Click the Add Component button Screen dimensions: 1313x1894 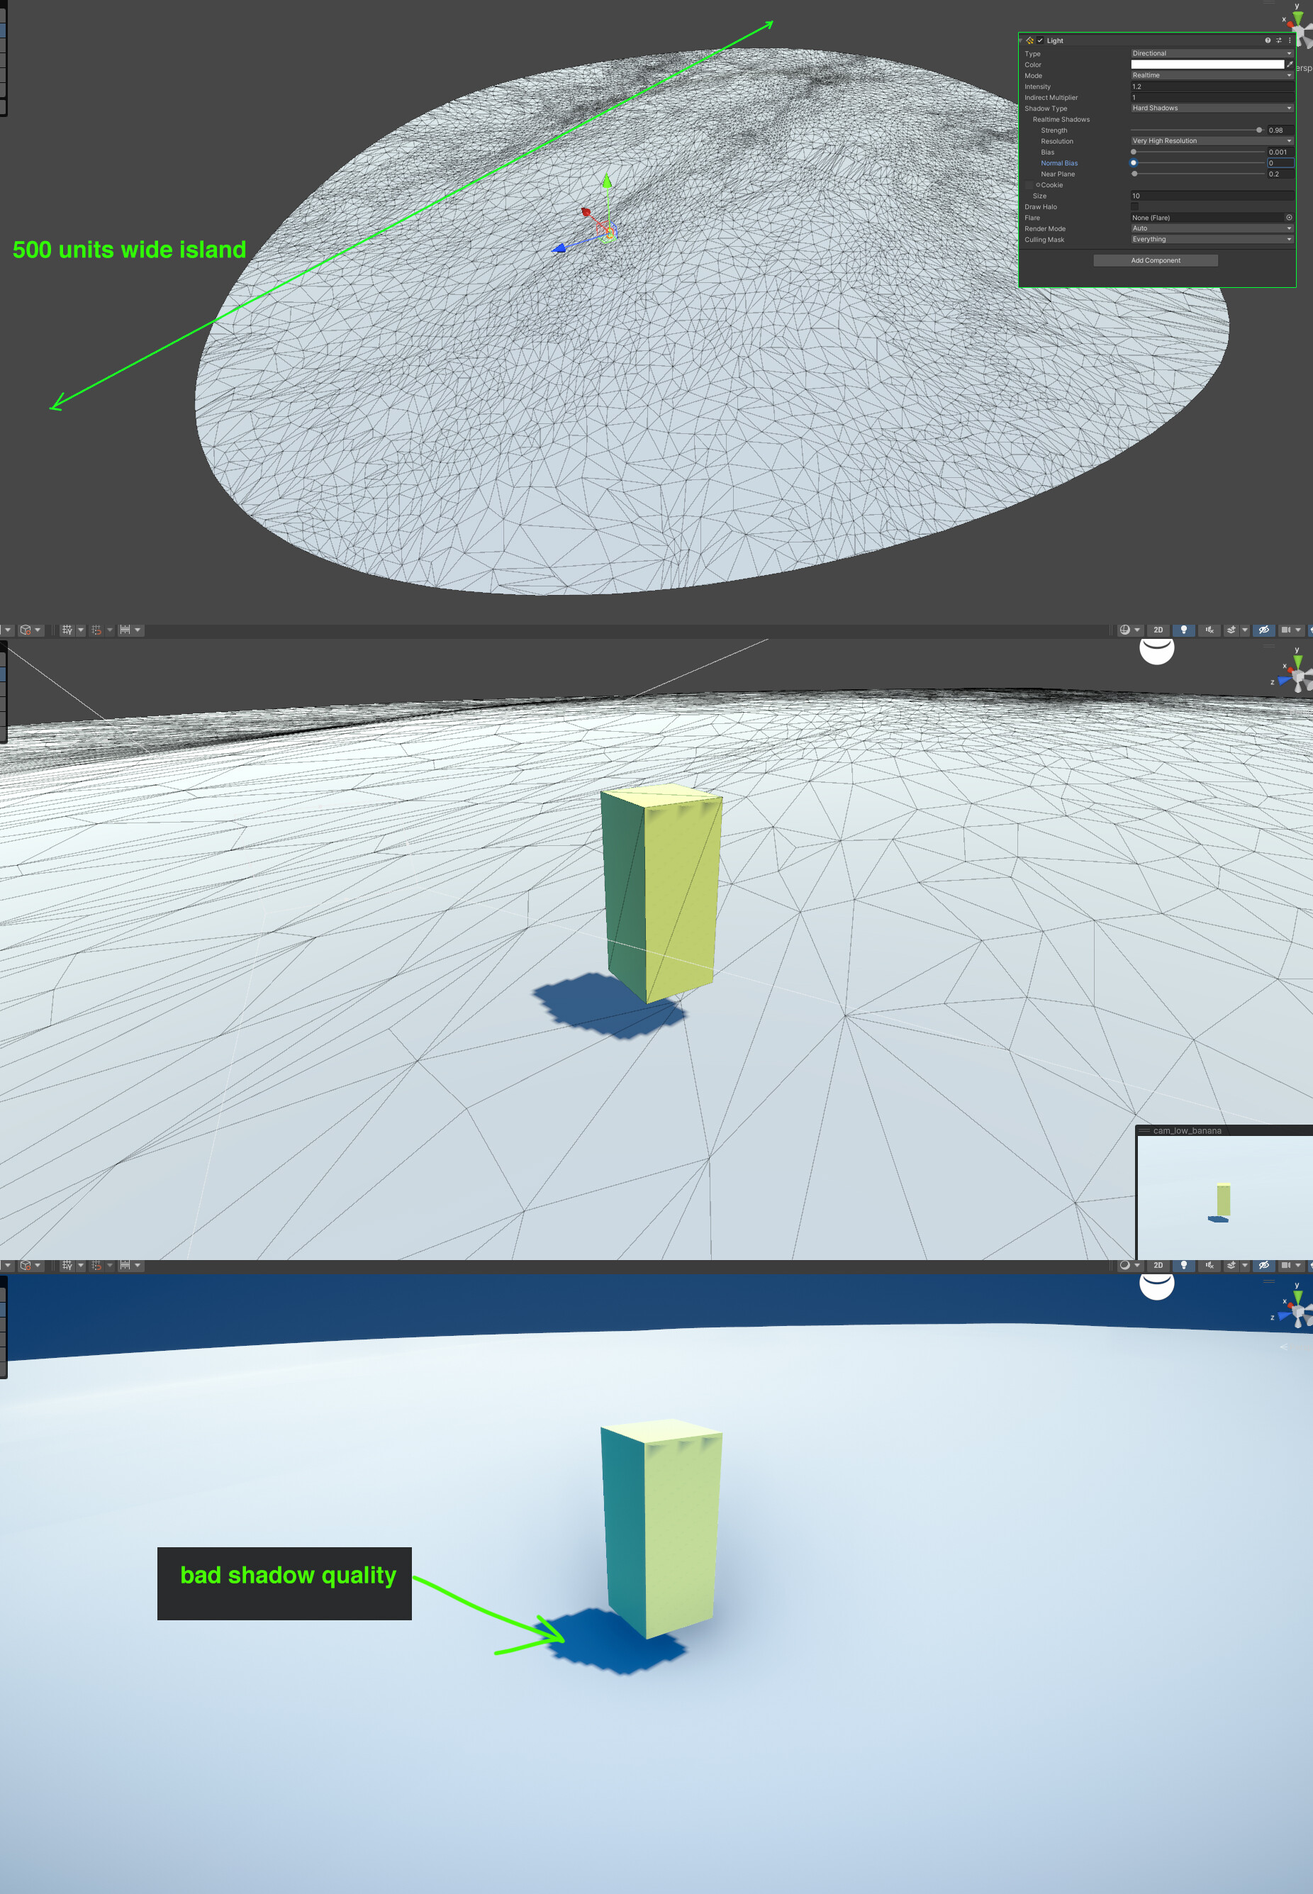[1156, 261]
